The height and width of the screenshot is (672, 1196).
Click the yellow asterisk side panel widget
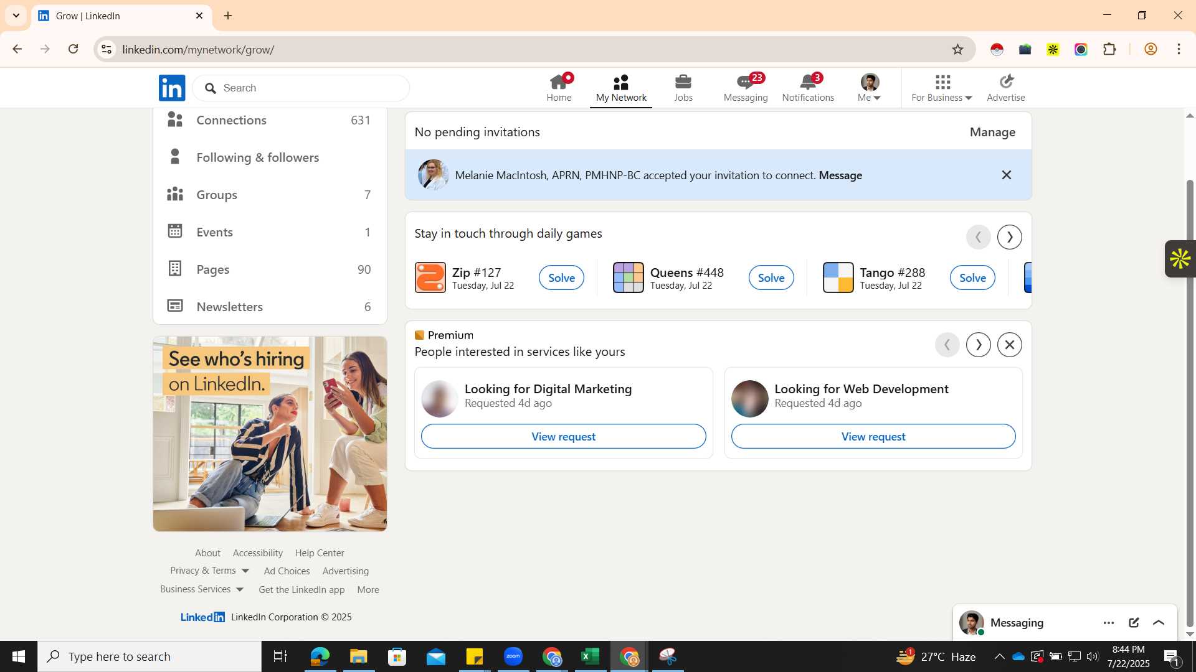point(1180,259)
